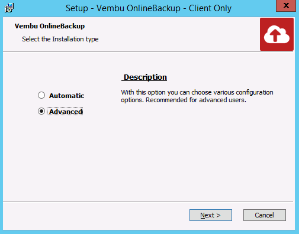Viewport: 299px width, 234px height.
Task: Click the installer icon in title bar
Action: pos(9,8)
